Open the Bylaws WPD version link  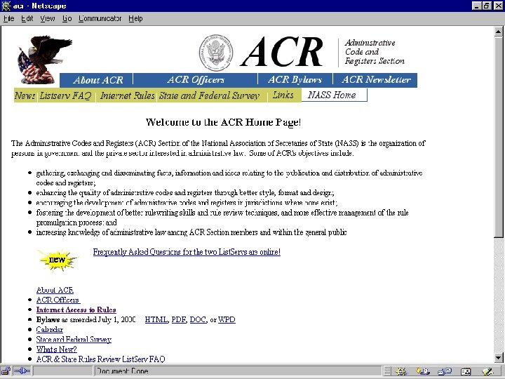pyautogui.click(x=227, y=320)
